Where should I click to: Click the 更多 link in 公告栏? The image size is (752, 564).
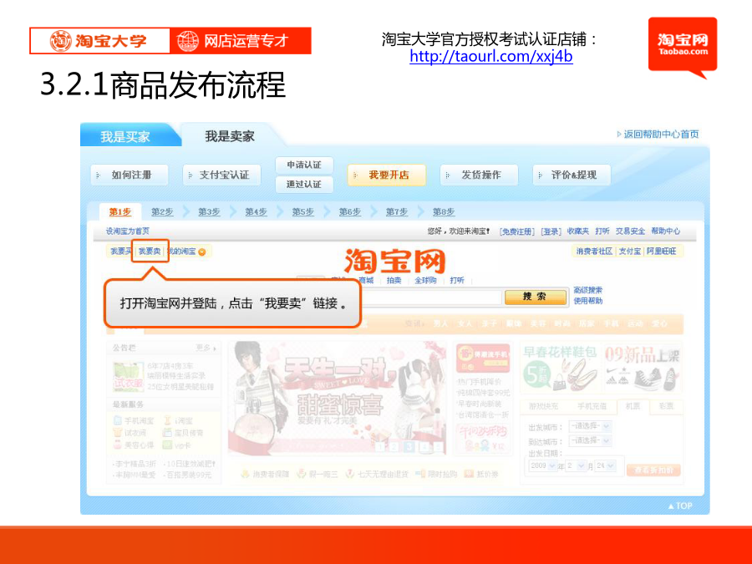(x=206, y=348)
